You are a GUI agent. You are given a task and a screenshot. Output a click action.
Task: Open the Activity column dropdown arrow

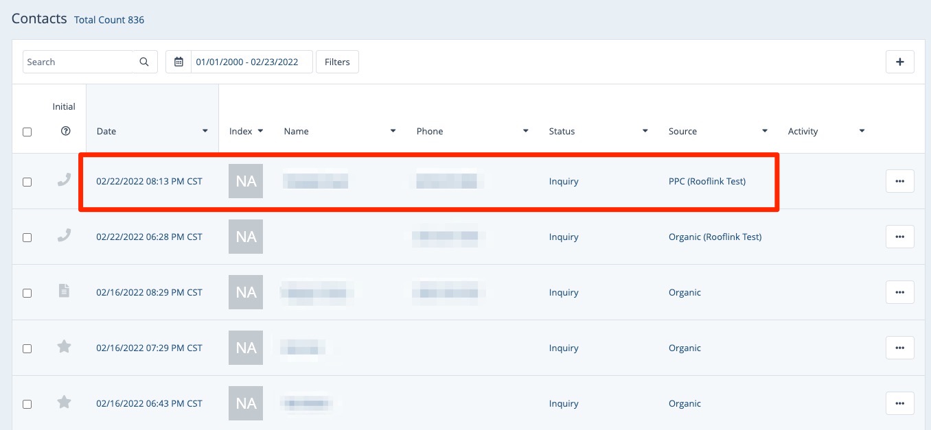click(x=862, y=131)
